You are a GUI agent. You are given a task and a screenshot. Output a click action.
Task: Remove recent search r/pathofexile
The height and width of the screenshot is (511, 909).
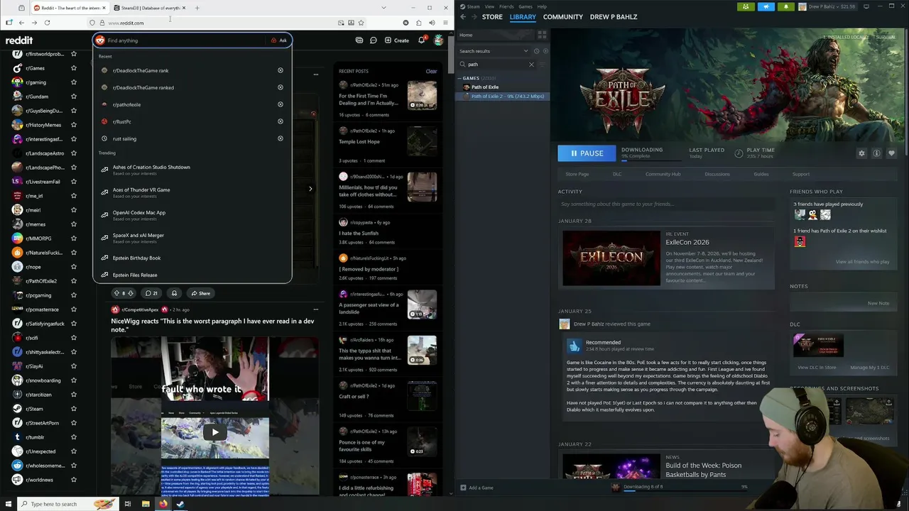[281, 104]
